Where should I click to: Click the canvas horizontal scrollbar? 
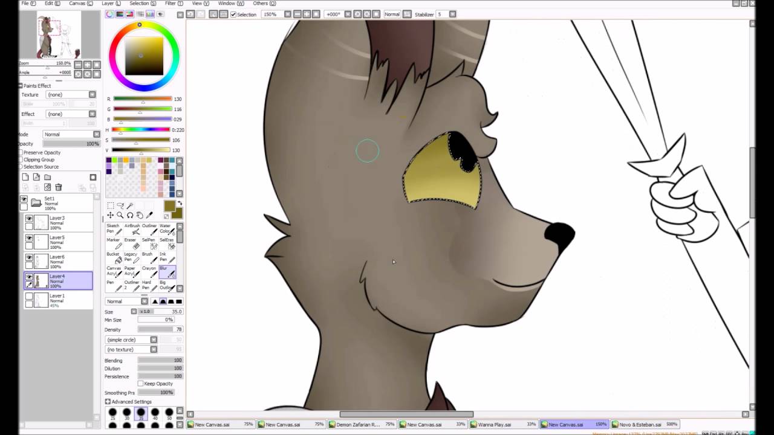[406, 414]
